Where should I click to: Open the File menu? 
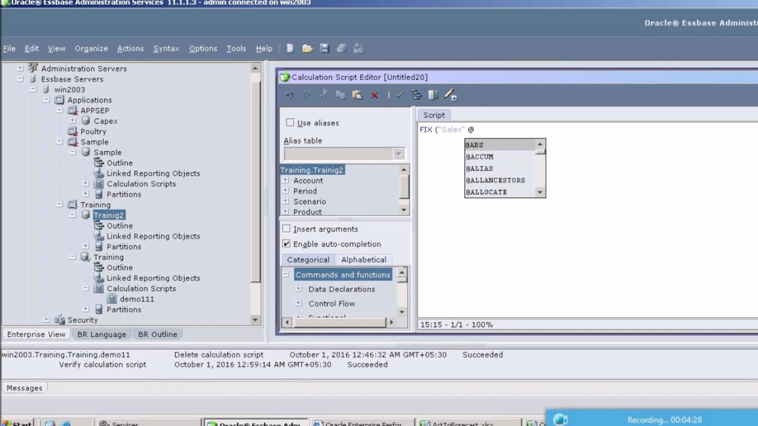[x=9, y=49]
